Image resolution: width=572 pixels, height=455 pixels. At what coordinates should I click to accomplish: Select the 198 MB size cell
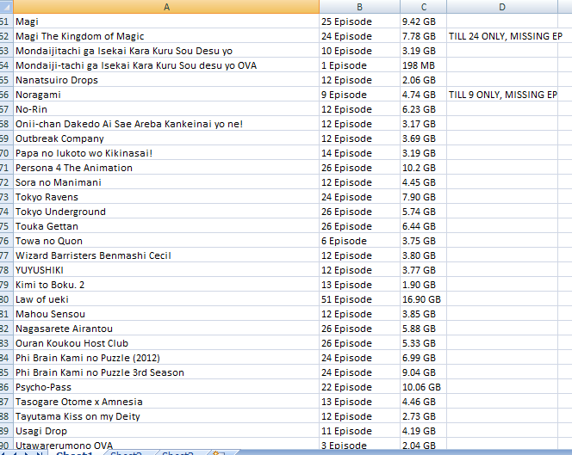(424, 65)
